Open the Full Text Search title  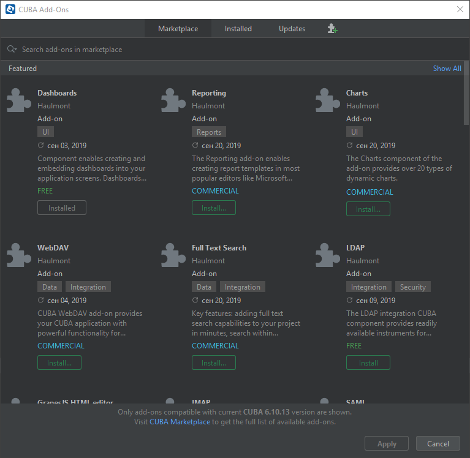point(219,248)
